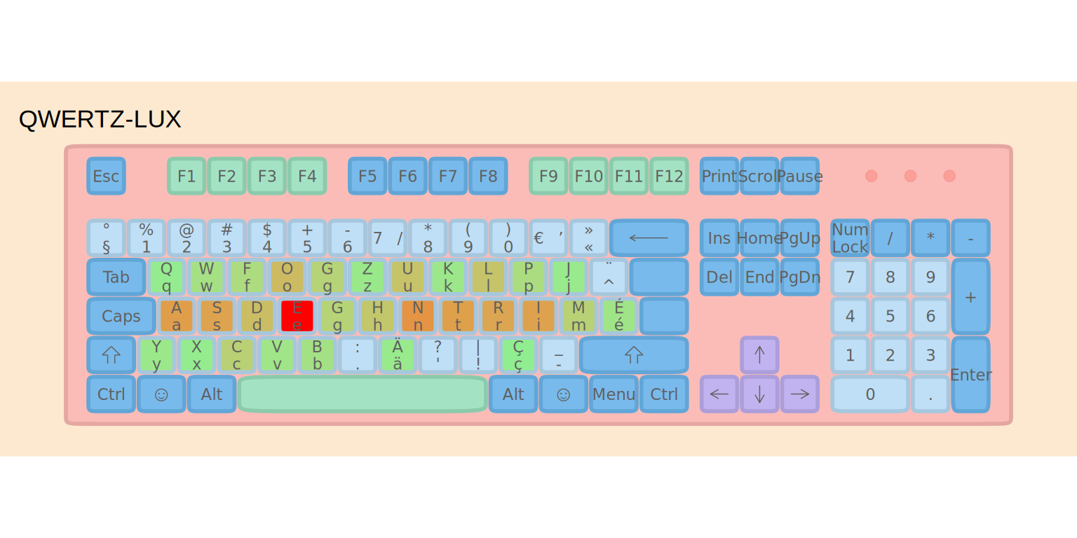Hit the right arrow key

(799, 394)
